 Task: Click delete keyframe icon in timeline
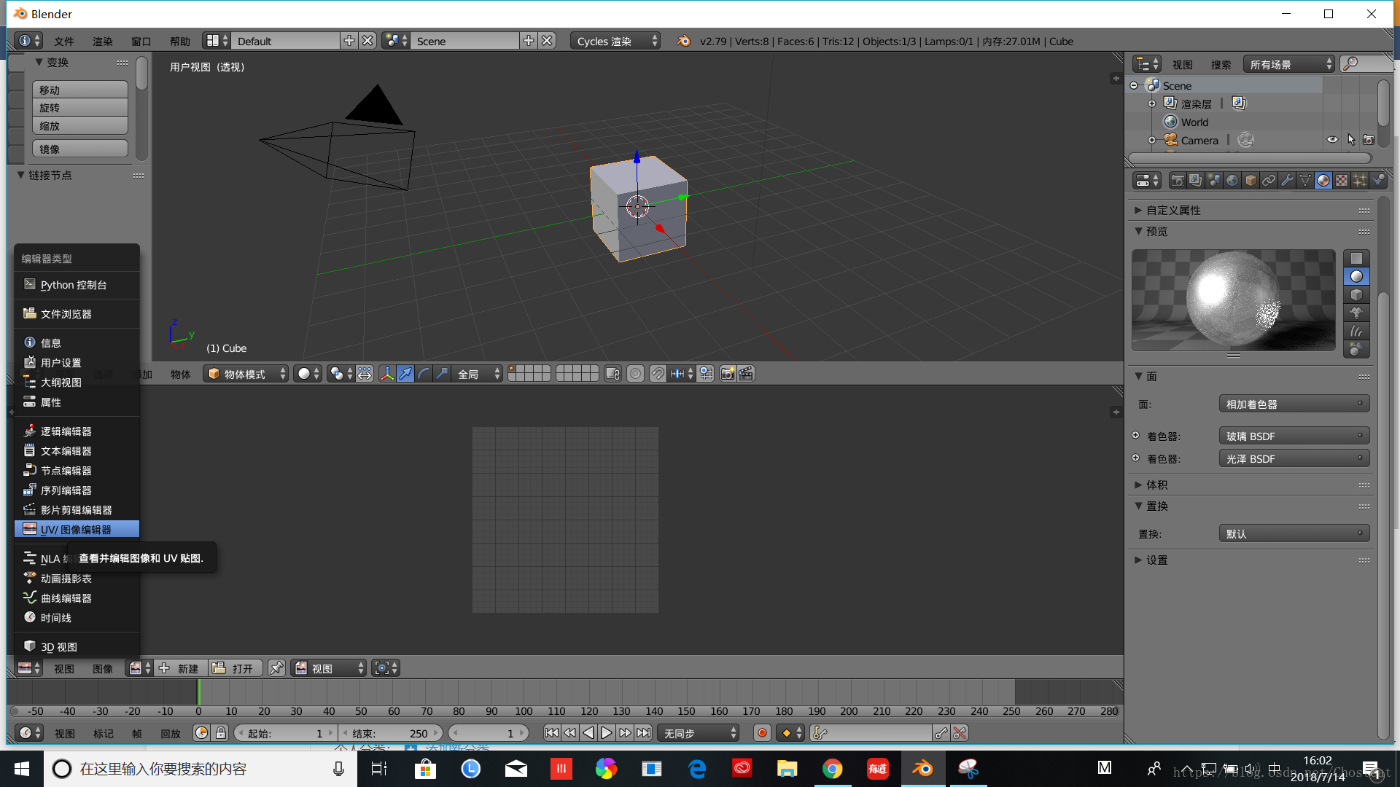tap(960, 733)
